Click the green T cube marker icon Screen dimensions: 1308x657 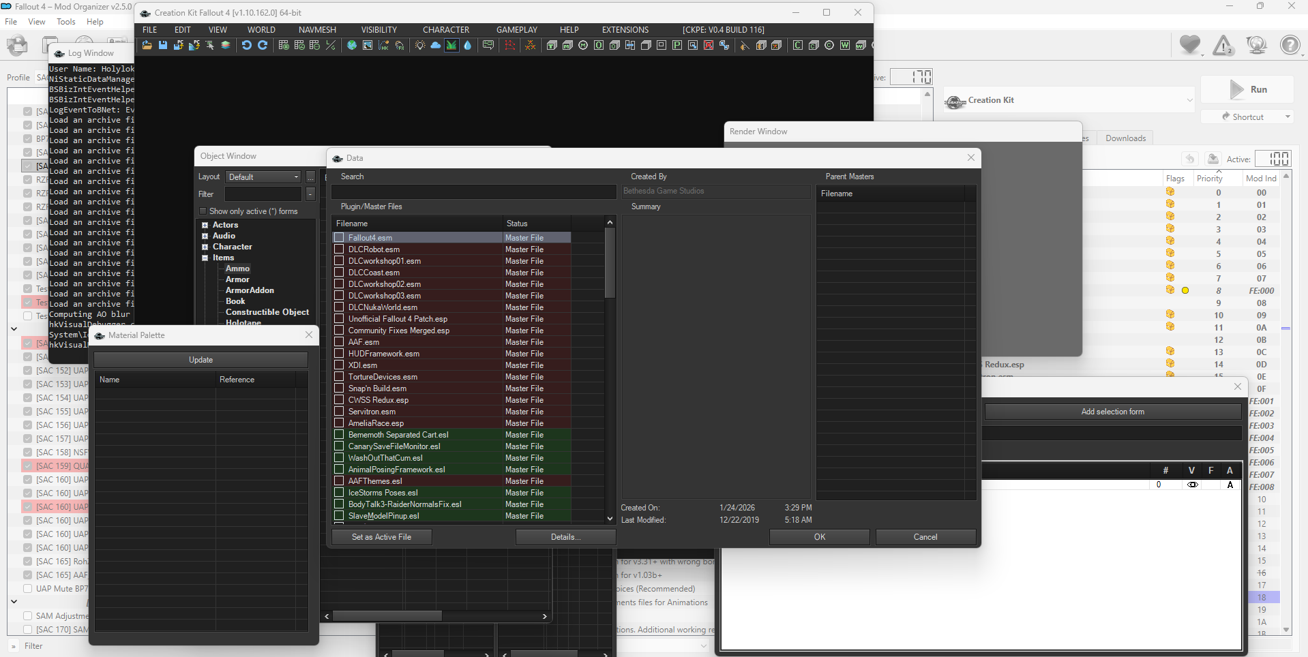[x=552, y=45]
